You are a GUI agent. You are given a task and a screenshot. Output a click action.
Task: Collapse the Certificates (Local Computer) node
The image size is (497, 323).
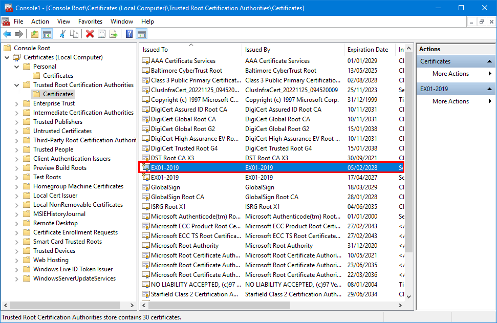pyautogui.click(x=7, y=57)
